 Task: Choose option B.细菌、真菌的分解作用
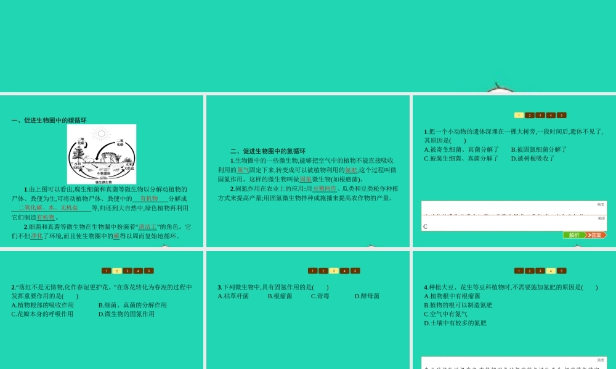132,305
